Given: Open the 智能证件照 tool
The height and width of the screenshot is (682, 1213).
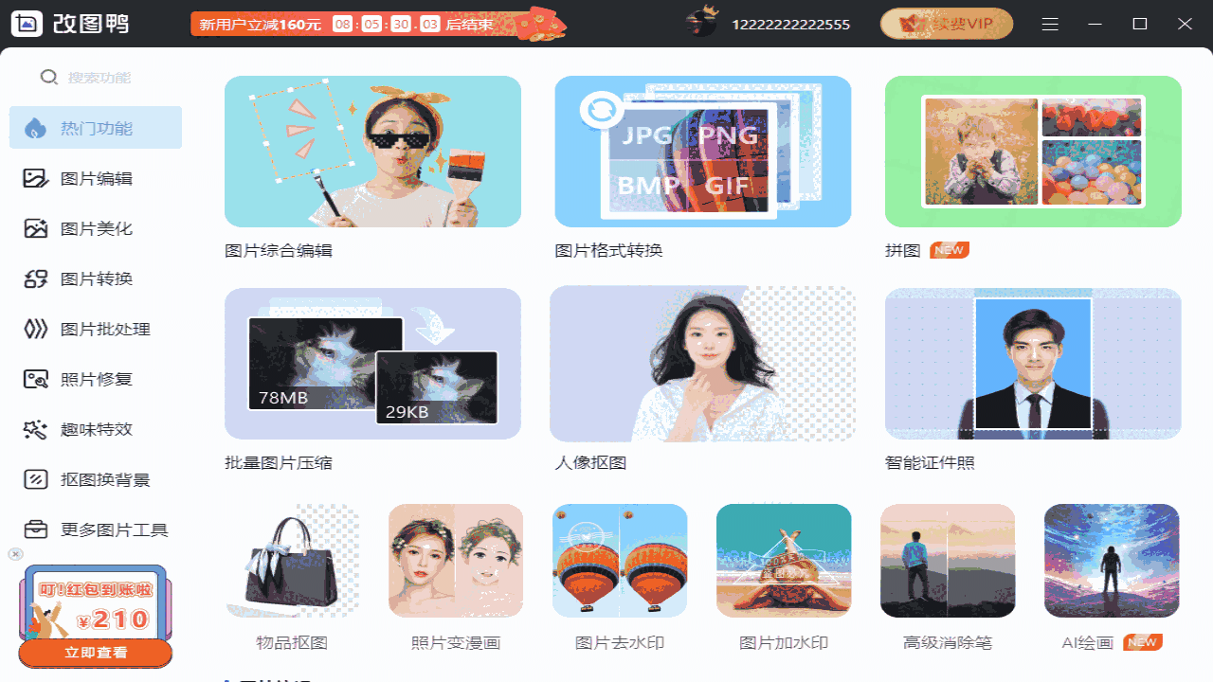Looking at the screenshot, I should (1032, 364).
